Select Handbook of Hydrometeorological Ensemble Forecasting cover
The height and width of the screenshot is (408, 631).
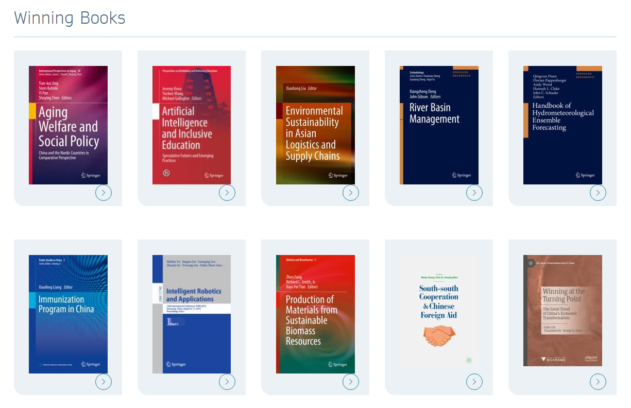(562, 125)
